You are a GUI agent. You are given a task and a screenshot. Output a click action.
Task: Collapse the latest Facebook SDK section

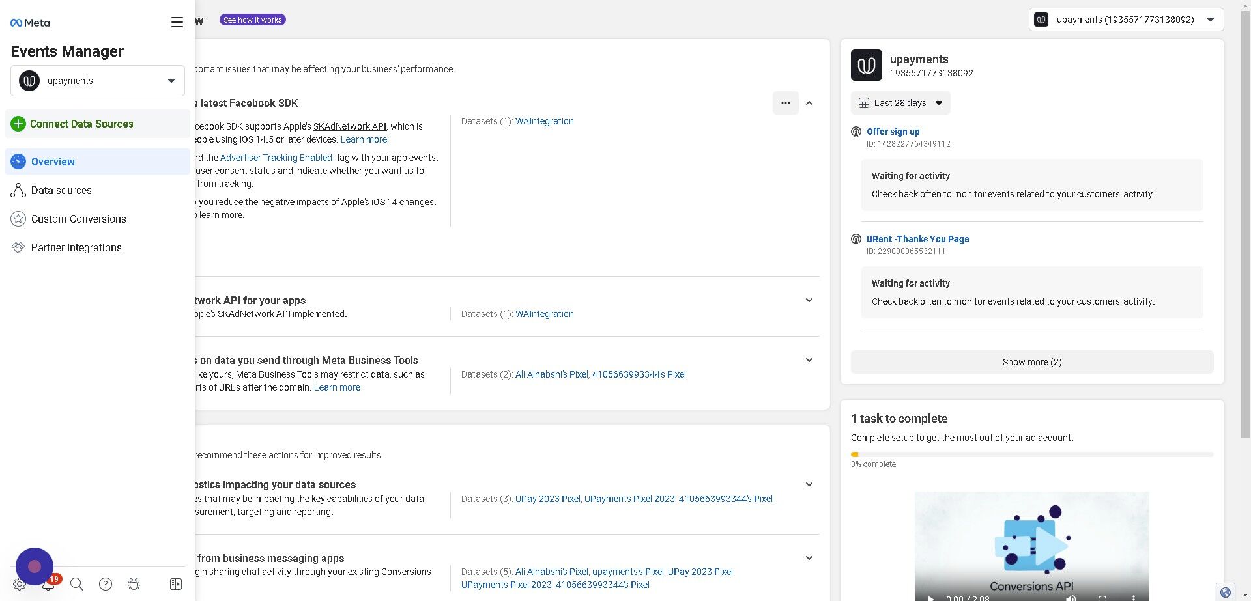pos(809,103)
